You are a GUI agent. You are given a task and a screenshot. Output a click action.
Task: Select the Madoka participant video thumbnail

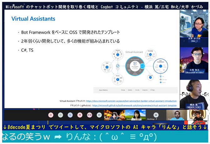135,115
